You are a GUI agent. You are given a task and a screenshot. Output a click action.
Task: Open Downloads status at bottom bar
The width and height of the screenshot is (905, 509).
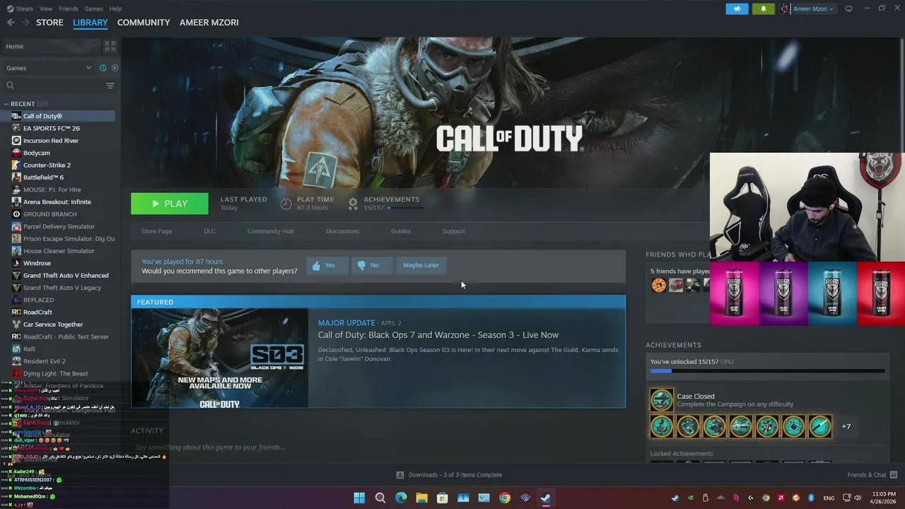click(449, 475)
